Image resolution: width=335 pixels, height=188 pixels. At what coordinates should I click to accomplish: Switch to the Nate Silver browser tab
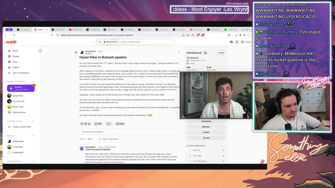pos(215,30)
